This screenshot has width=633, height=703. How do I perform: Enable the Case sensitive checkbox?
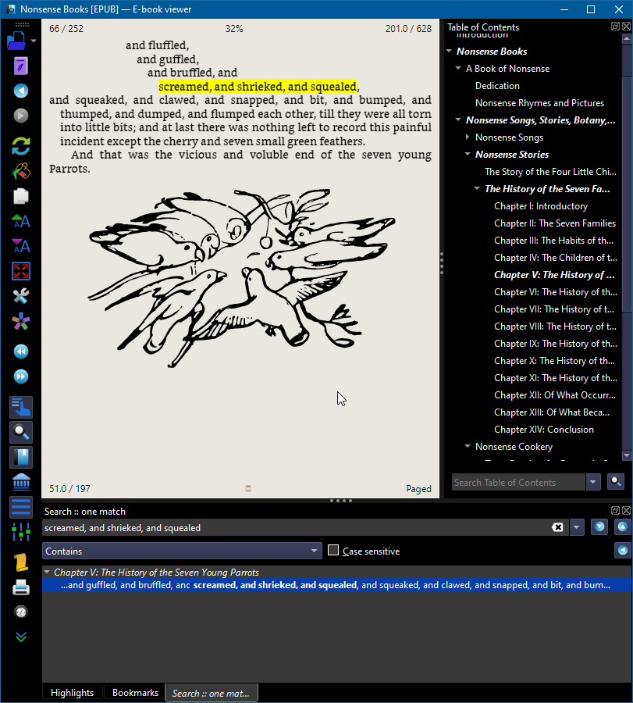pos(333,550)
